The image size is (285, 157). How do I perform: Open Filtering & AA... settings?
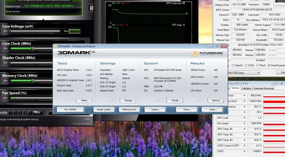130,109
